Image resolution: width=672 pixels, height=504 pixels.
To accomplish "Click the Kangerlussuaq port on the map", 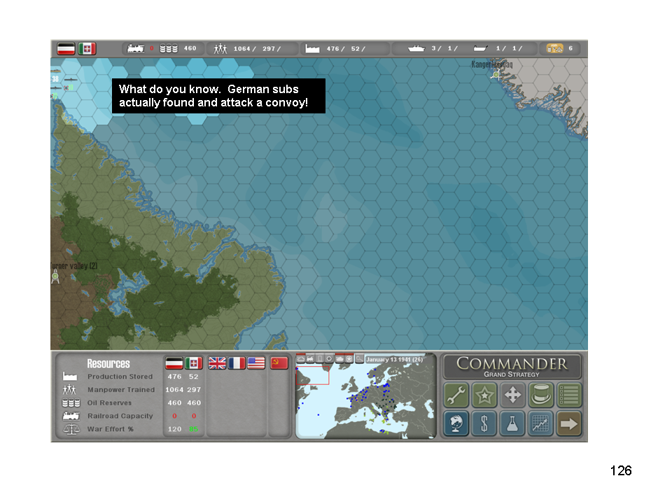I will pyautogui.click(x=496, y=74).
